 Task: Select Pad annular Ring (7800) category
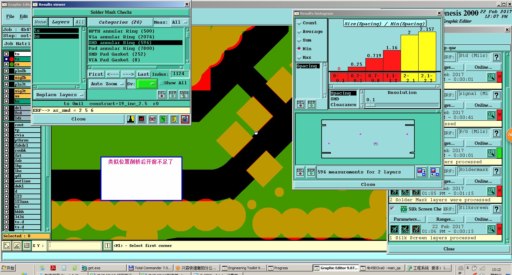tap(121, 49)
